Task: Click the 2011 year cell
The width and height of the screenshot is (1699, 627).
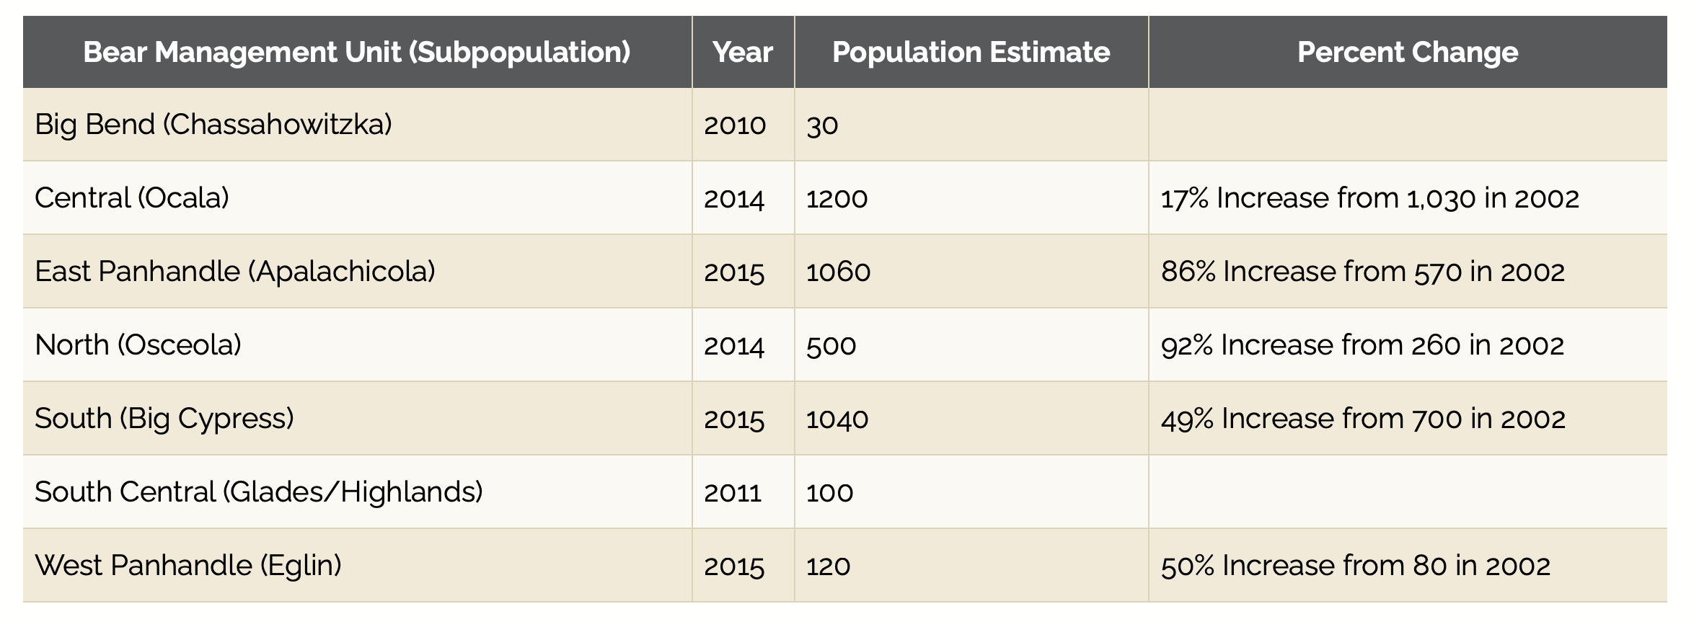Action: (x=733, y=493)
